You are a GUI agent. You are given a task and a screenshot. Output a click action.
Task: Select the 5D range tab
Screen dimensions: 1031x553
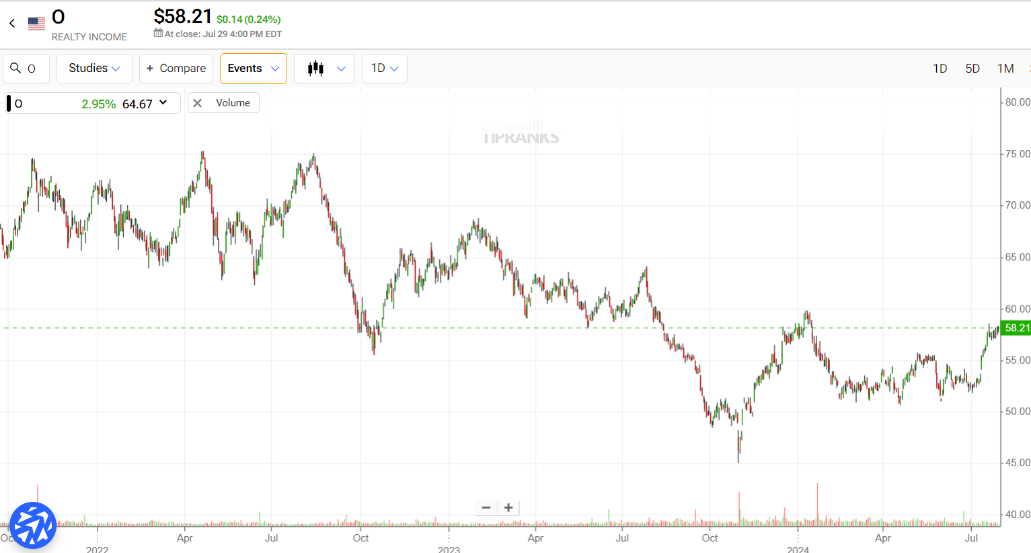[972, 69]
